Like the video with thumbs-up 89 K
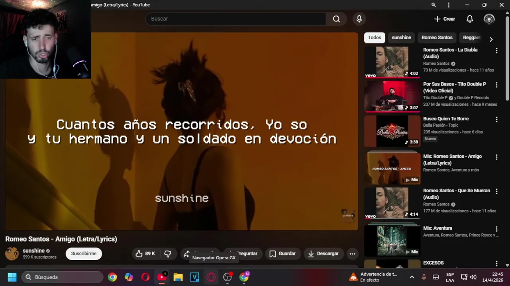 pyautogui.click(x=145, y=253)
